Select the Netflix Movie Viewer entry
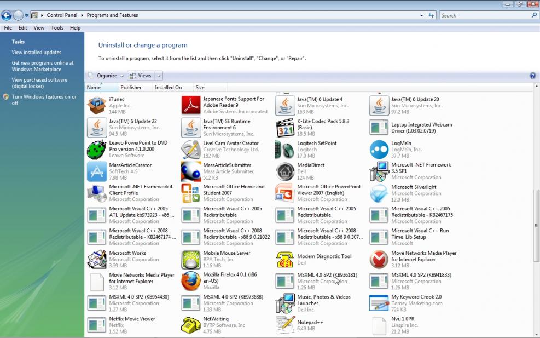540x338 pixels. [131, 325]
